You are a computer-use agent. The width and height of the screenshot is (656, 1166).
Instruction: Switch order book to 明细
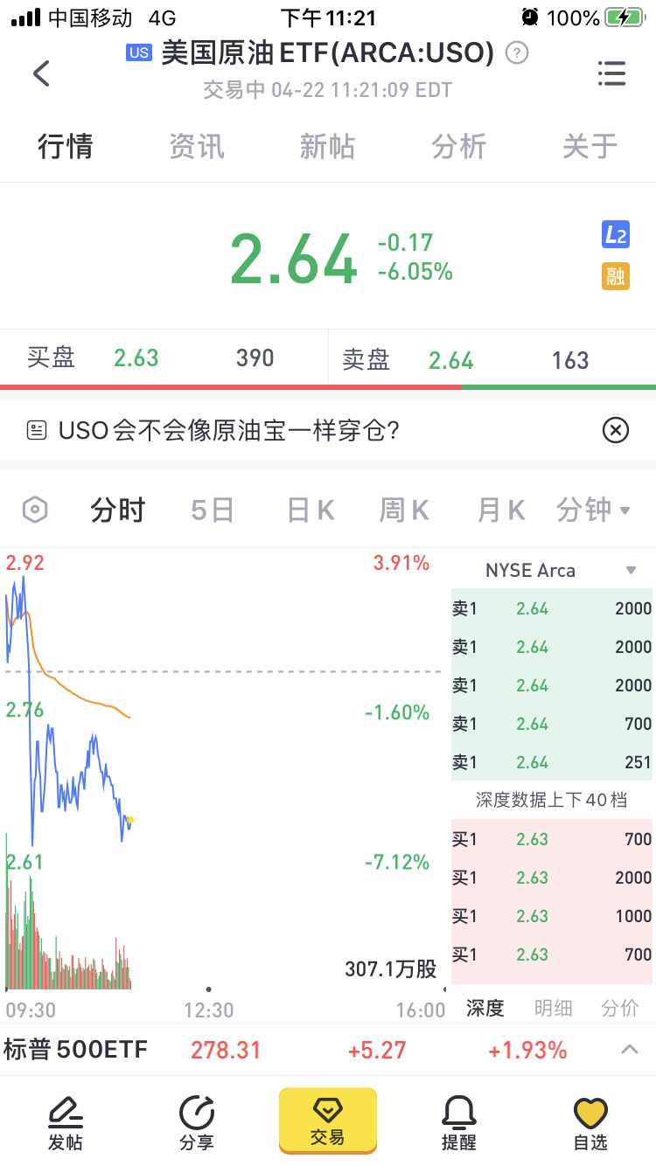point(553,1008)
